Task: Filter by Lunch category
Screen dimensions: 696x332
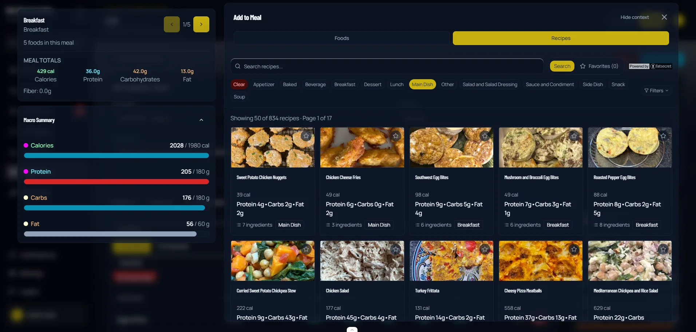Action: [x=397, y=84]
